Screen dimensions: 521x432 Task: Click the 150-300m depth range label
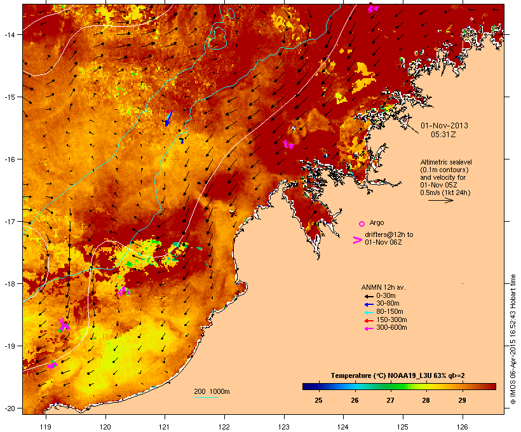click(391, 320)
